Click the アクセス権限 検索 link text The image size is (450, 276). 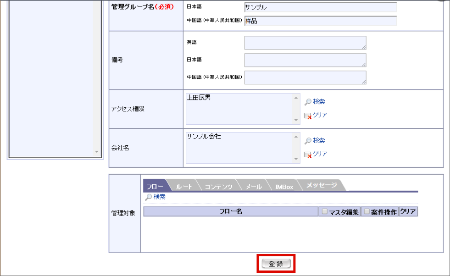319,101
